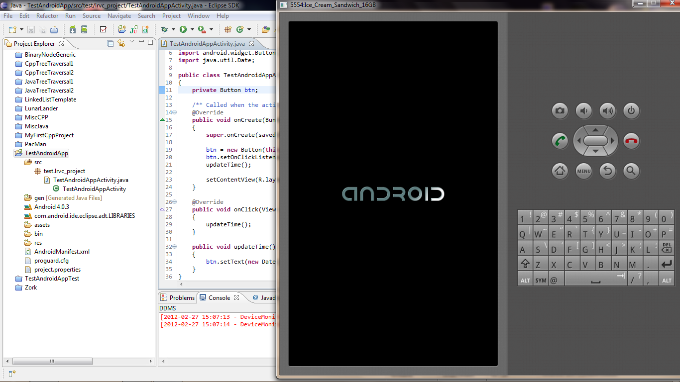680x382 pixels.
Task: Click emulator Search magnifier button
Action: (631, 171)
